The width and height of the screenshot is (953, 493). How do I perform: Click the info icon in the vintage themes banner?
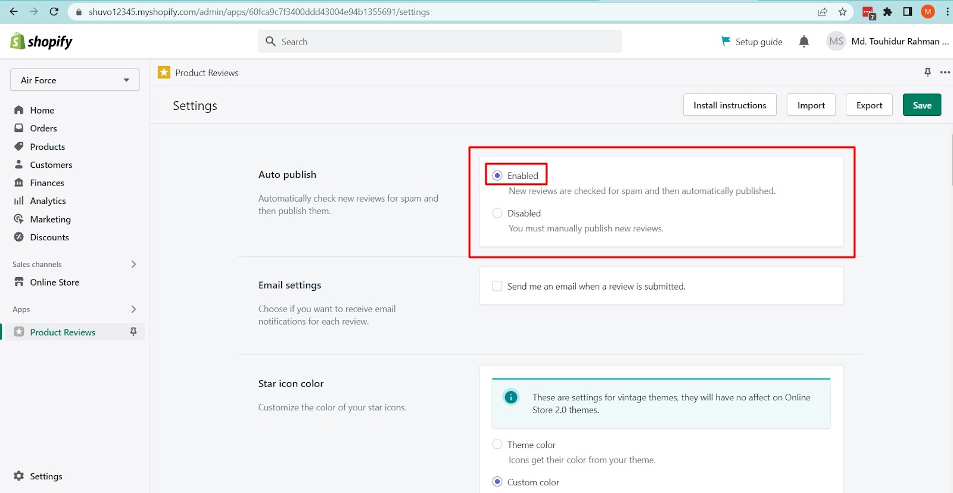[x=511, y=397]
